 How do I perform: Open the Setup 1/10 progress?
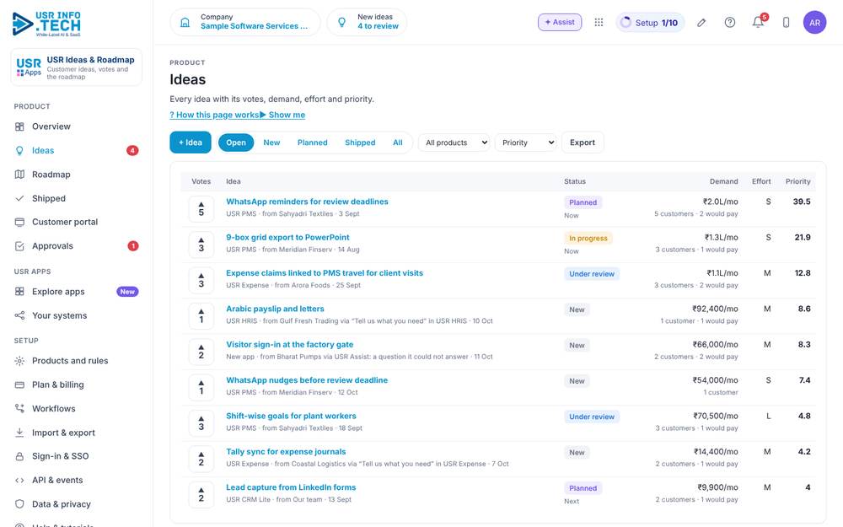click(650, 23)
